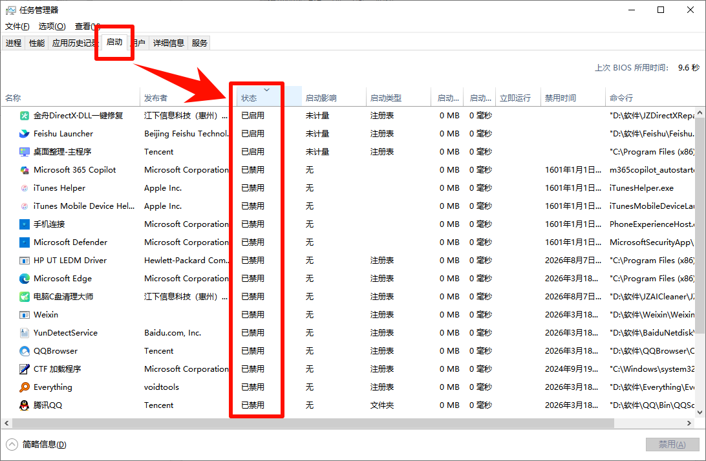Open the 文件(F) menu

point(17,26)
